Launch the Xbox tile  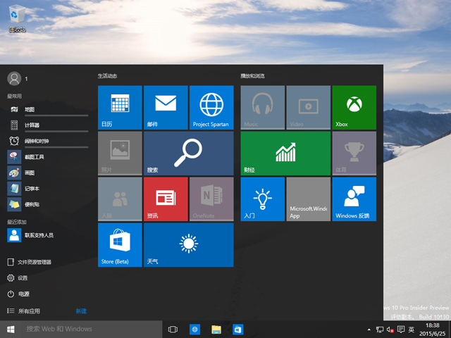(x=354, y=108)
